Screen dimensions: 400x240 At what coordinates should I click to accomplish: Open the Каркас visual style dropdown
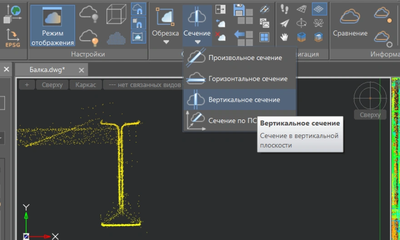click(85, 85)
